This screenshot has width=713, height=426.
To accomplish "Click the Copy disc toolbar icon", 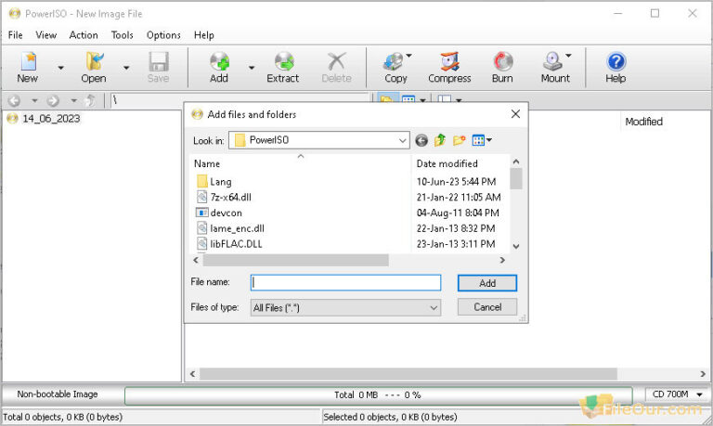I will click(x=395, y=67).
